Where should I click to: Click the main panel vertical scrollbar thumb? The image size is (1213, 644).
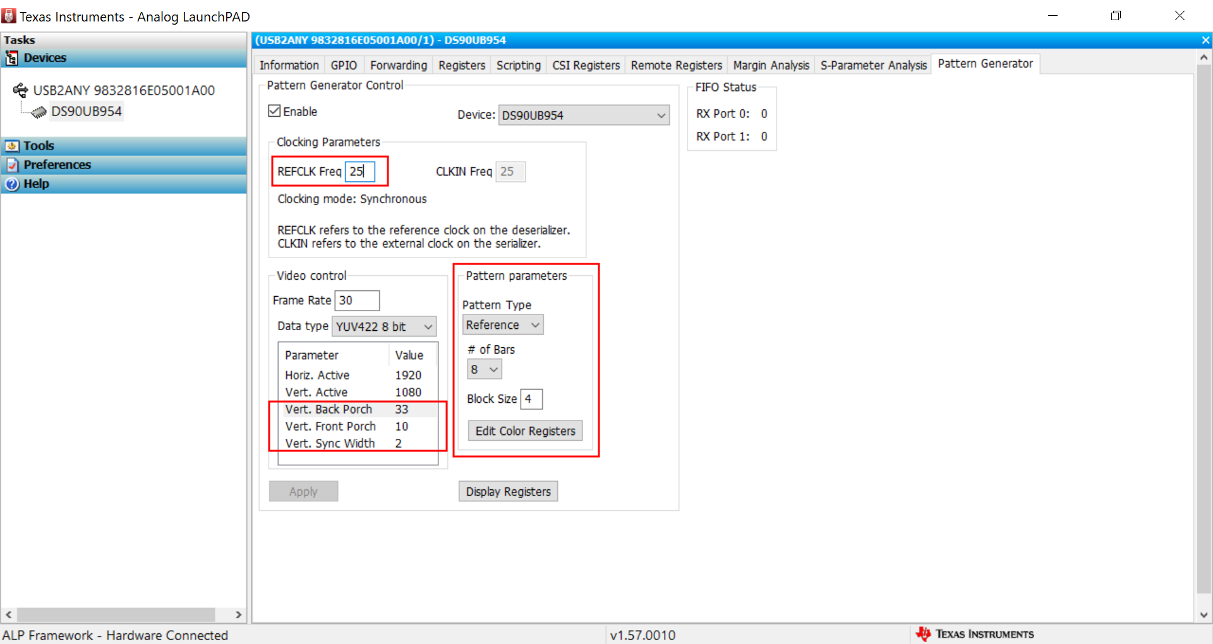pos(1204,329)
